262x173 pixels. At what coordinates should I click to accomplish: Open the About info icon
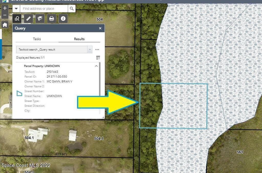[63, 18]
